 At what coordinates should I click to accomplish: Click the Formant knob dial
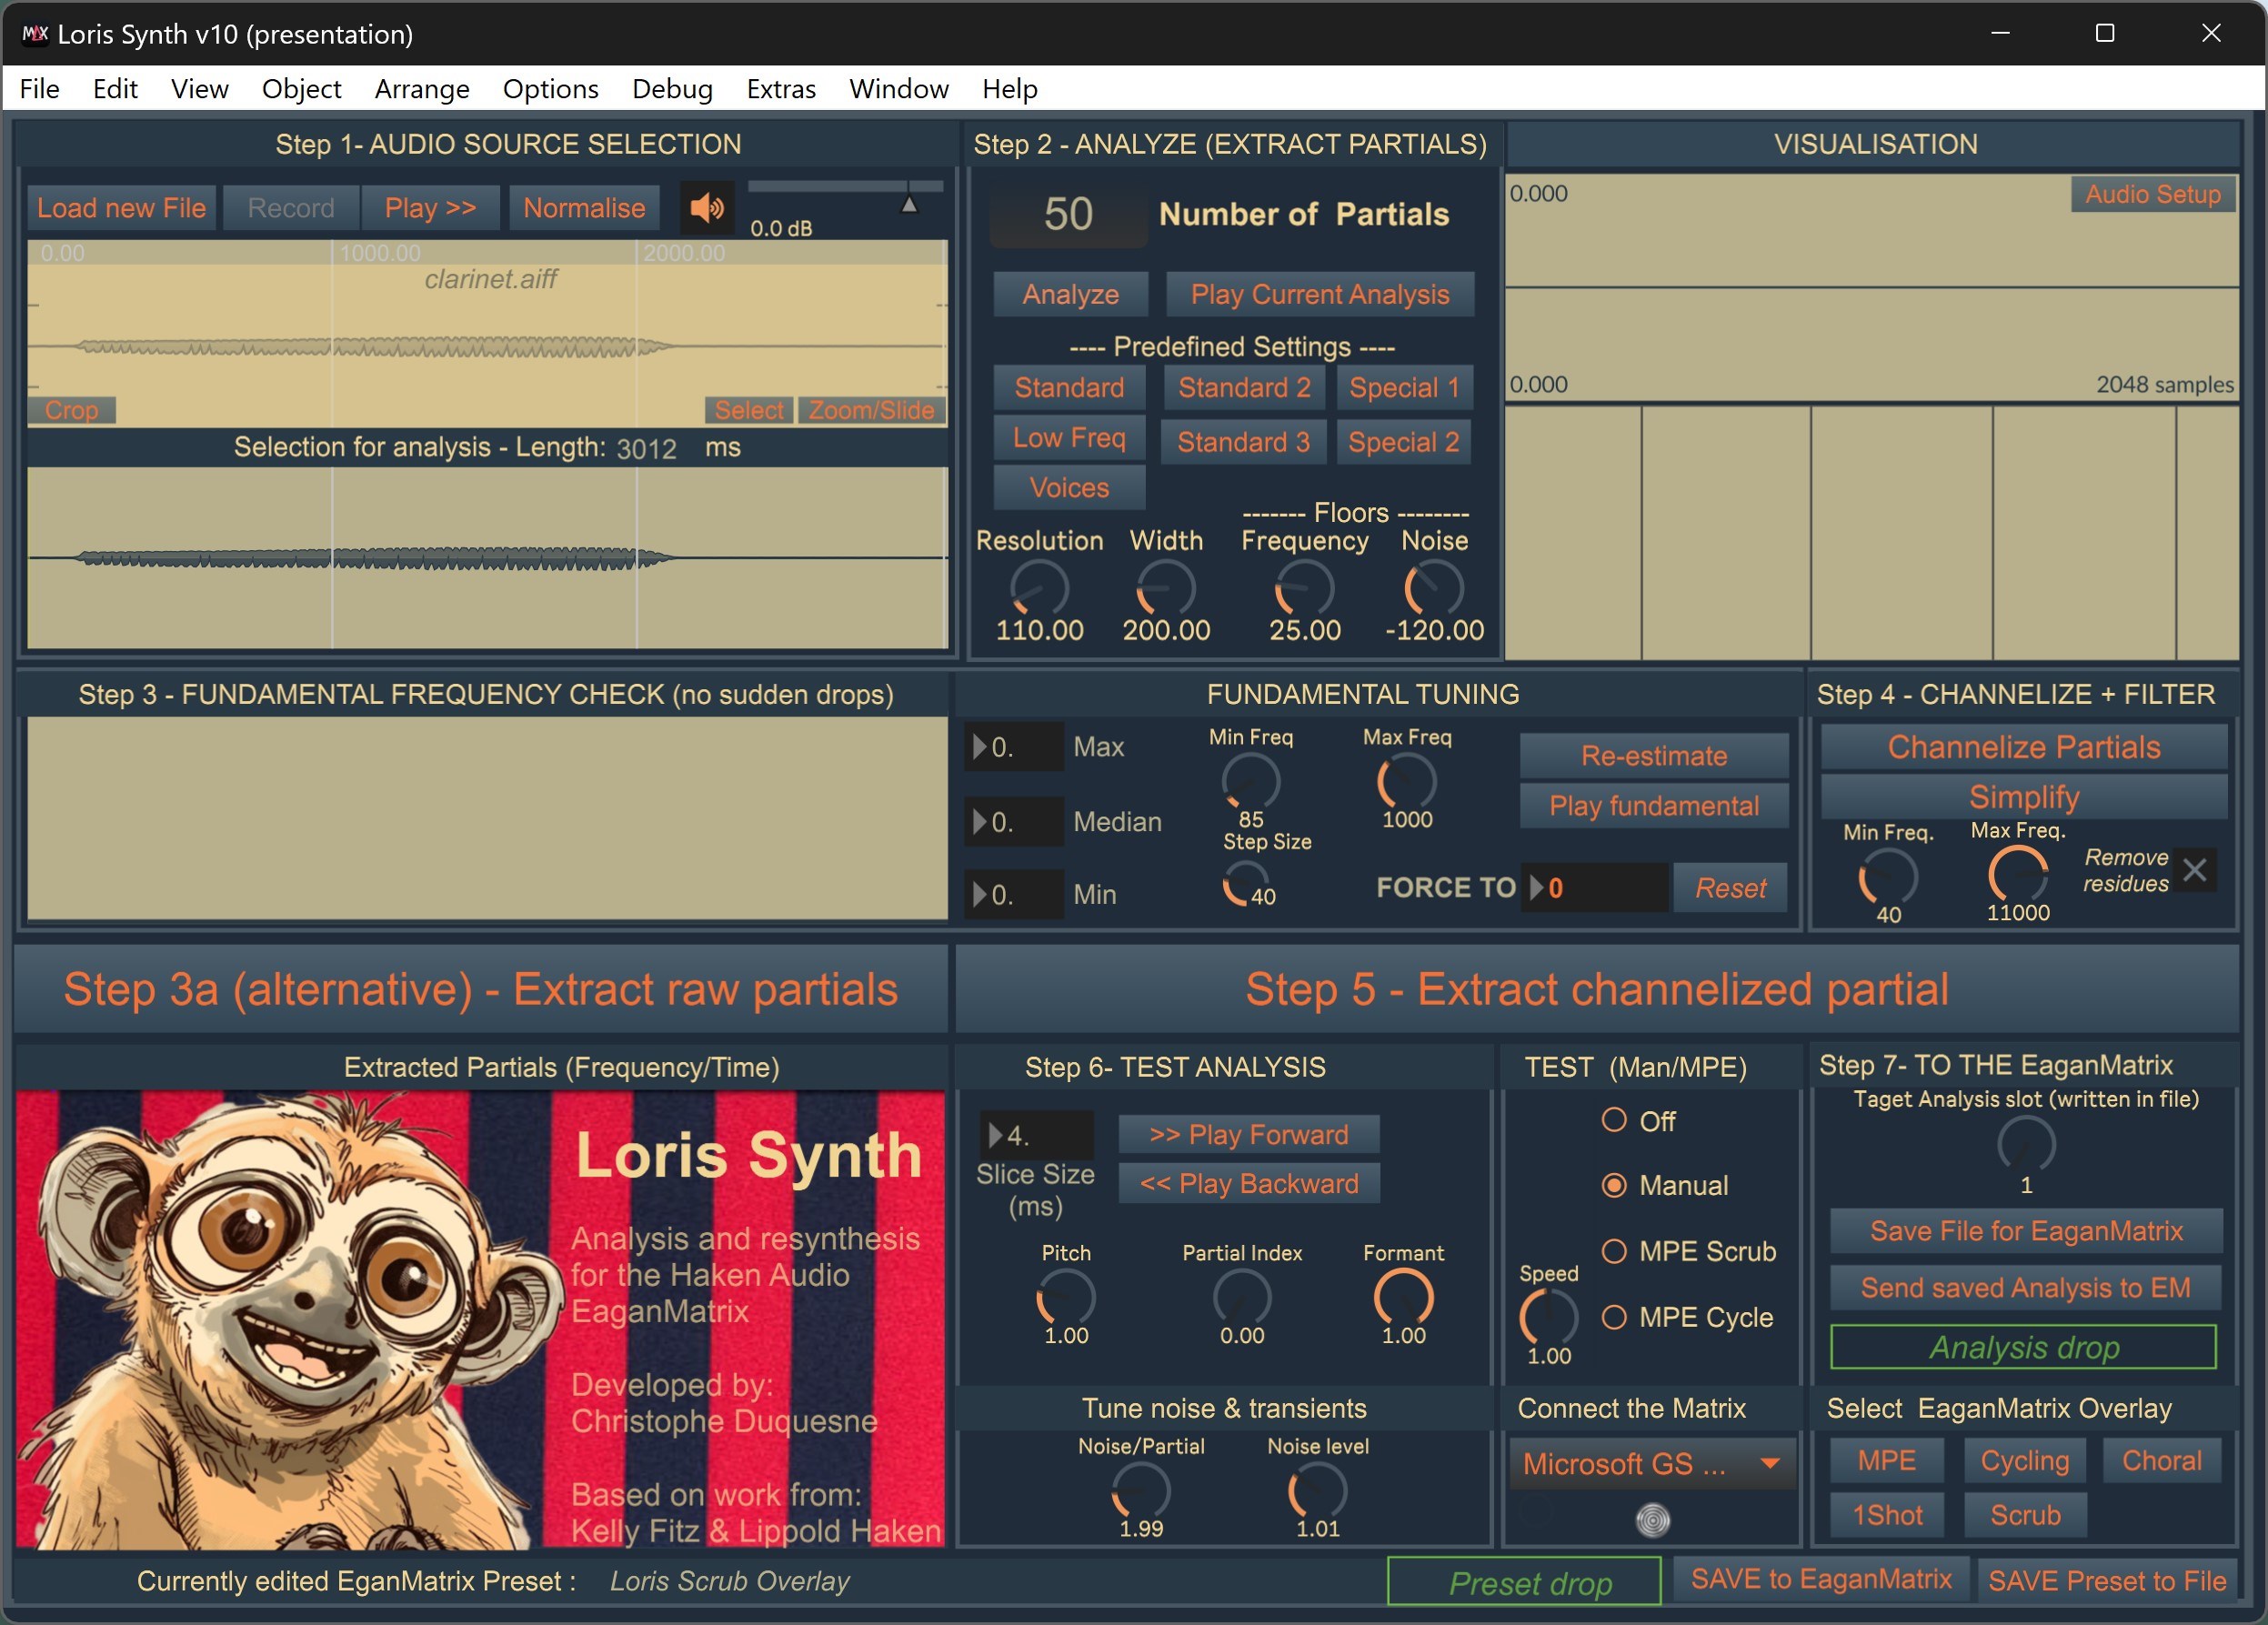(1403, 1298)
